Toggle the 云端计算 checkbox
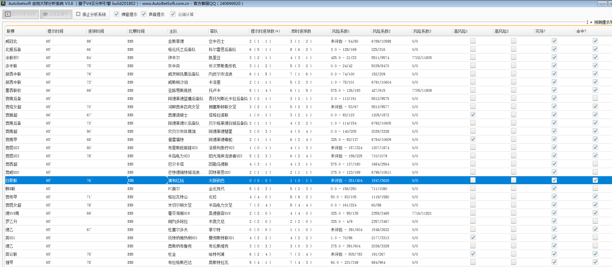Image resolution: width=612 pixels, height=267 pixels. (173, 14)
